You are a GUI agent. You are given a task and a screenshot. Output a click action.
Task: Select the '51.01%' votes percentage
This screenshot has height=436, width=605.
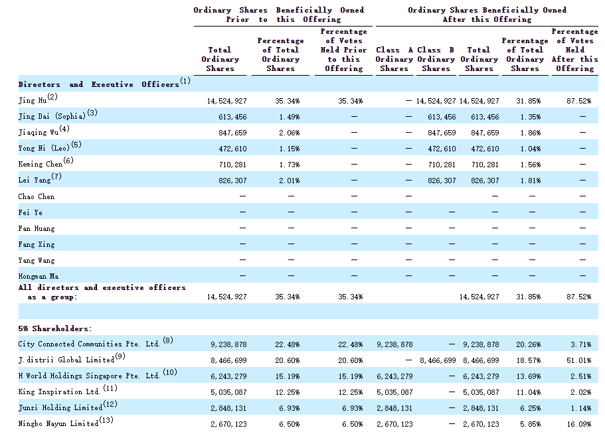(x=579, y=361)
